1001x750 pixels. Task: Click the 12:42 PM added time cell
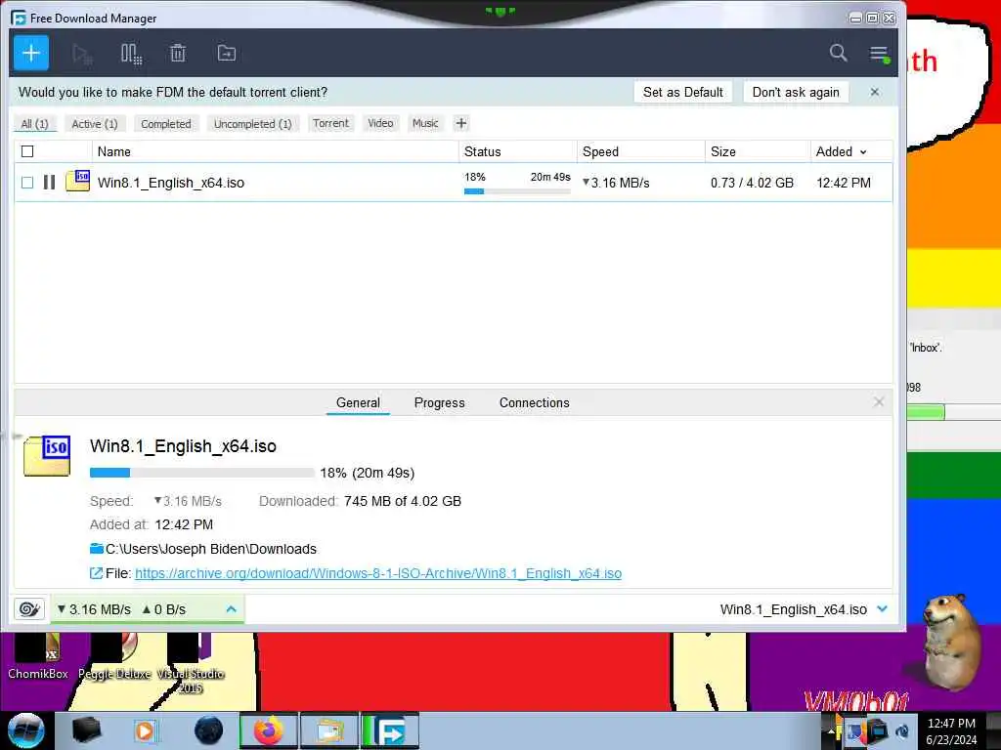[x=844, y=183]
